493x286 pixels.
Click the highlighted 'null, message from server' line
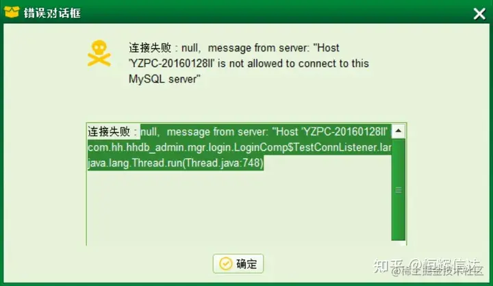click(266, 131)
